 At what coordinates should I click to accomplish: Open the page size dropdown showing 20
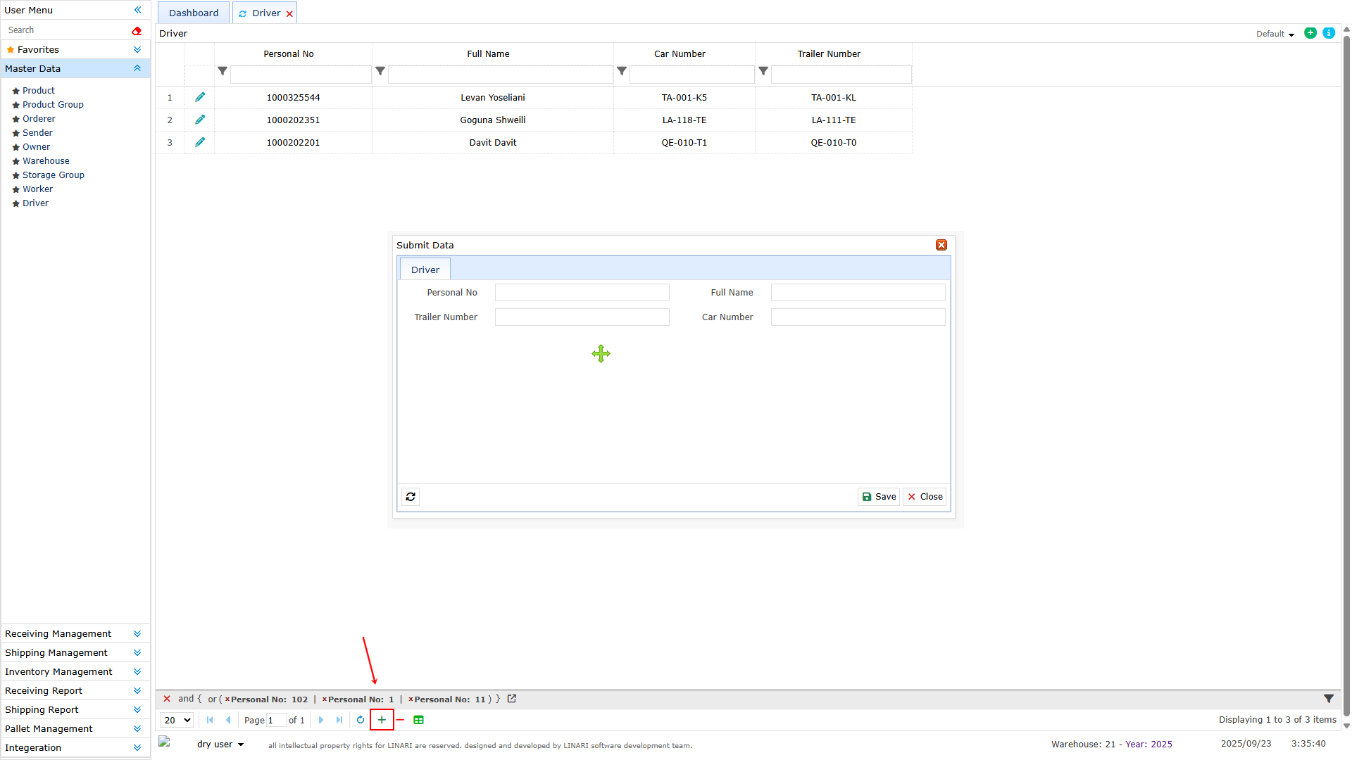[x=177, y=720]
